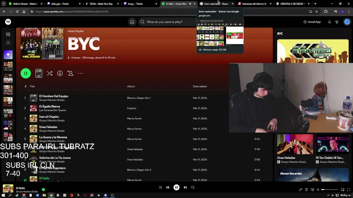
Task: Sort by Date added column header
Action: tap(200, 86)
